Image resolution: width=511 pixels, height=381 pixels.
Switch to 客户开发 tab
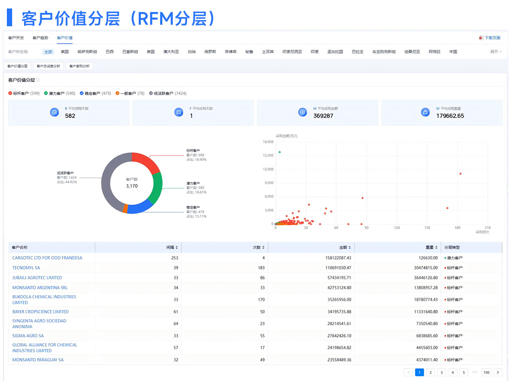[x=16, y=38]
